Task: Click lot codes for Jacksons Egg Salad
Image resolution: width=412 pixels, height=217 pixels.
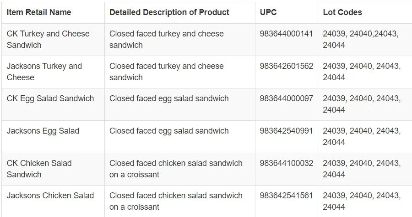Action: click(x=362, y=136)
